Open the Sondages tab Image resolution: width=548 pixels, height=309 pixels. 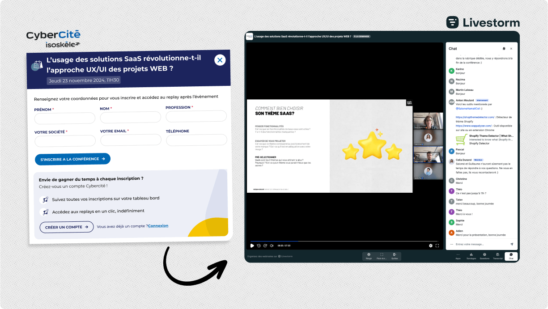471,256
